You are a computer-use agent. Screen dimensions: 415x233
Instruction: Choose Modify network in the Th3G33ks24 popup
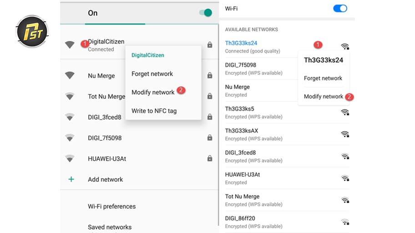(324, 96)
